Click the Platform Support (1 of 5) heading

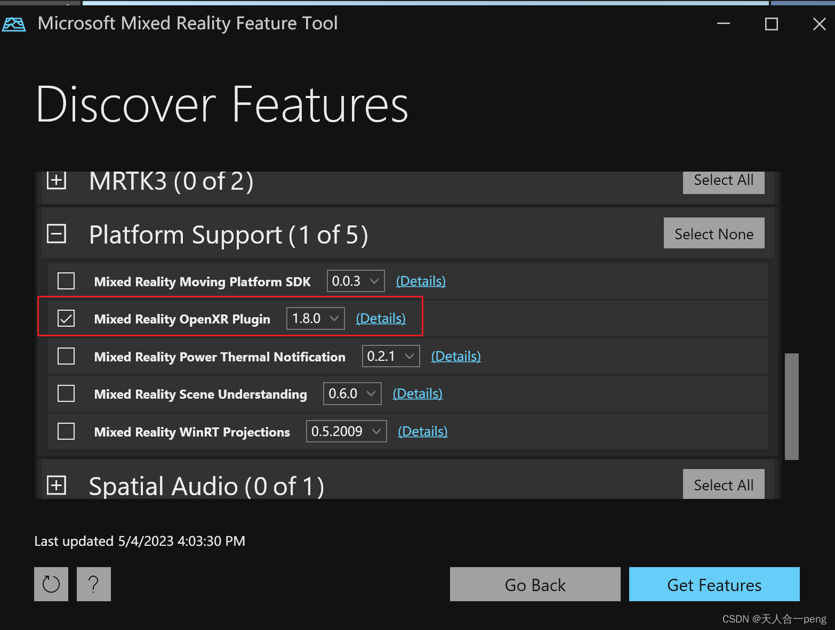pyautogui.click(x=229, y=235)
